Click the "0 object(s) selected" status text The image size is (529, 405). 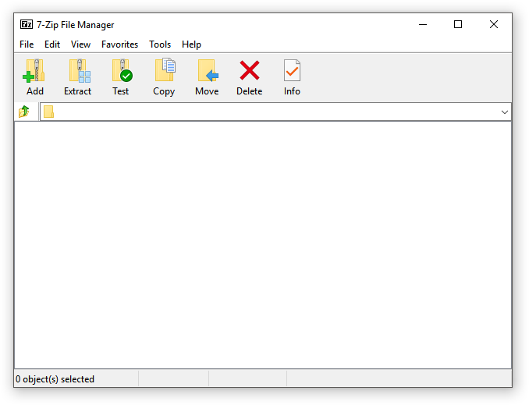click(x=55, y=379)
